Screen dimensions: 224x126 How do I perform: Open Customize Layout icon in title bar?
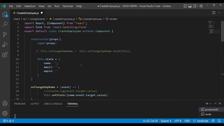201,6
